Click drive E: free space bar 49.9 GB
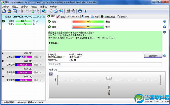The height and width of the screenshot is (105, 170). [24, 73]
